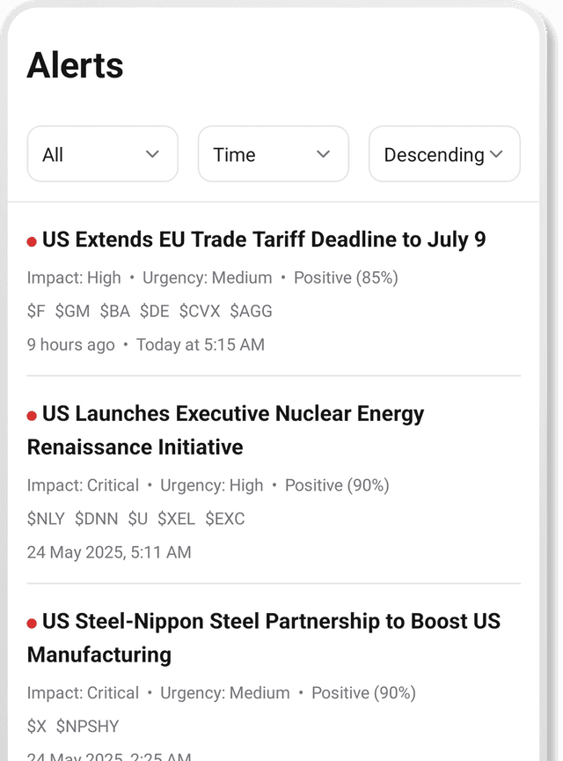Image resolution: width=563 pixels, height=761 pixels.
Task: Open the All filter dropdown
Action: pos(102,154)
